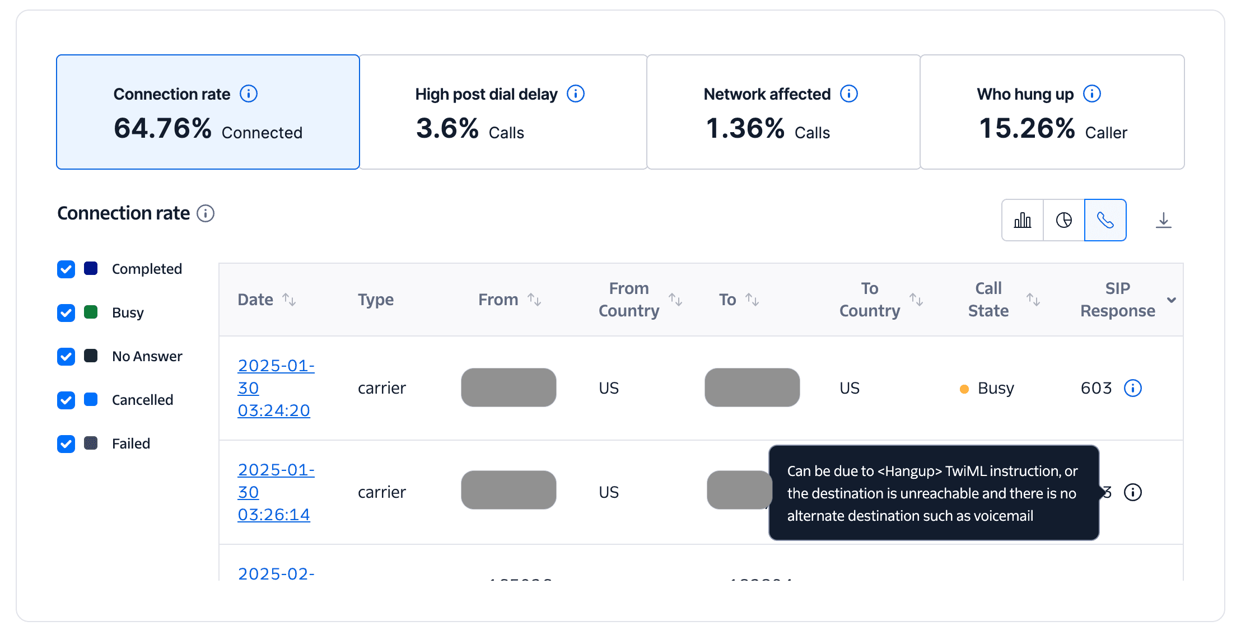Click the download export icon
This screenshot has width=1241, height=635.
[1164, 220]
